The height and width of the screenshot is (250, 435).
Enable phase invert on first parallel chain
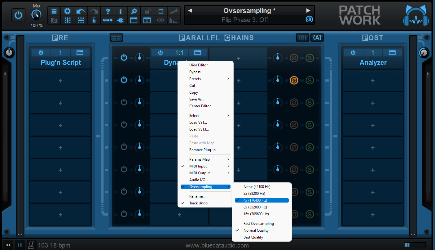tap(294, 58)
